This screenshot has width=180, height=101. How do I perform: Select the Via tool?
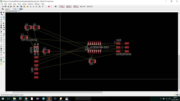tap(1, 51)
